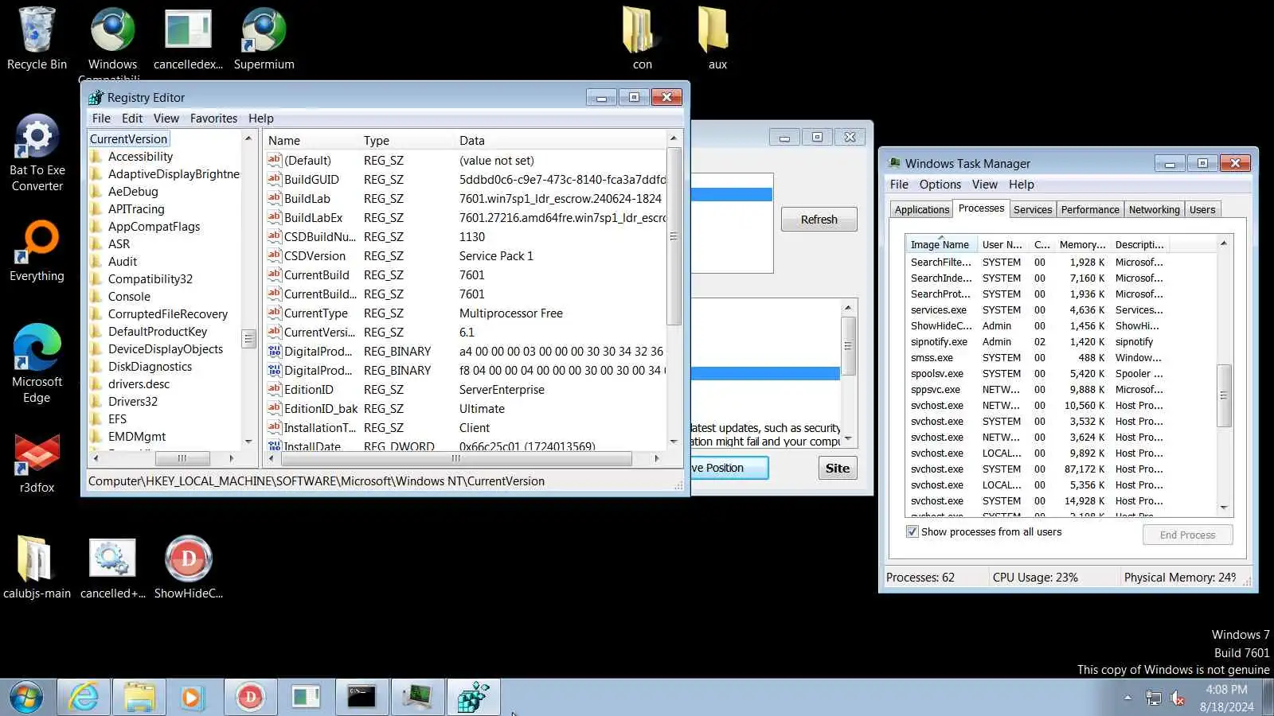1274x716 pixels.
Task: Select the Everything search desktop shortcut
Action: (37, 251)
